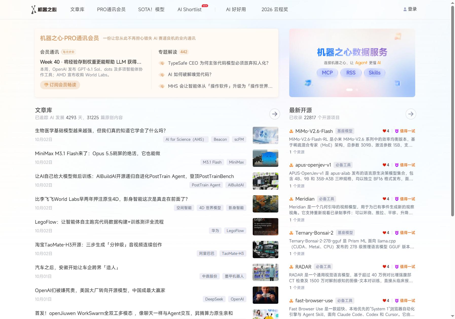Open 2026 云程奖 nav item
Viewport: 455px width, 319px height.
coord(275,9)
